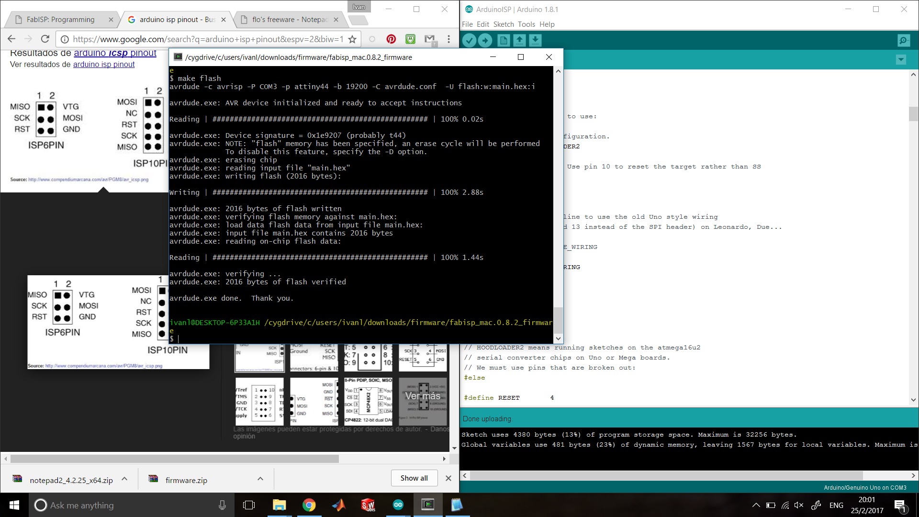Viewport: 919px width, 517px height.
Task: Click the Gmail extension icon
Action: click(430, 39)
